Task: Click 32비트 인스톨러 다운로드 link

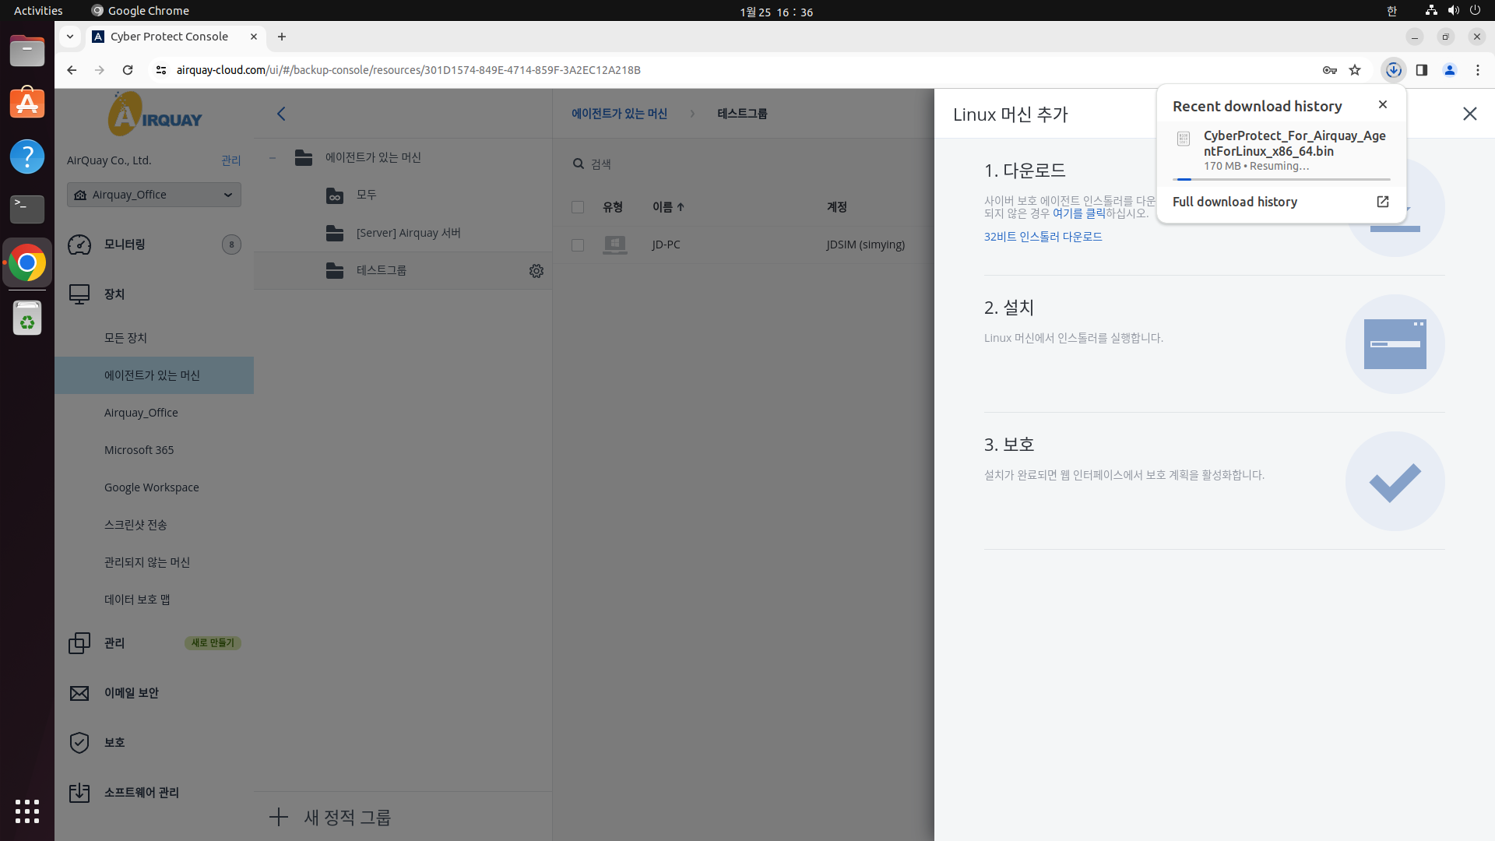Action: [1043, 237]
